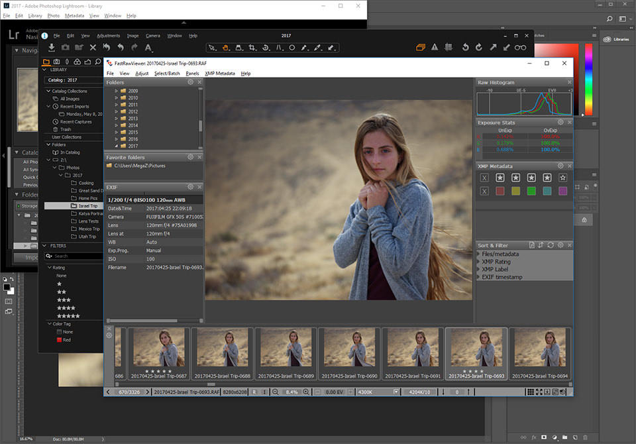Viewport: 636px width, 444px height.
Task: Select thumbnail 20170425-Israel Trip-0689
Action: click(x=286, y=354)
